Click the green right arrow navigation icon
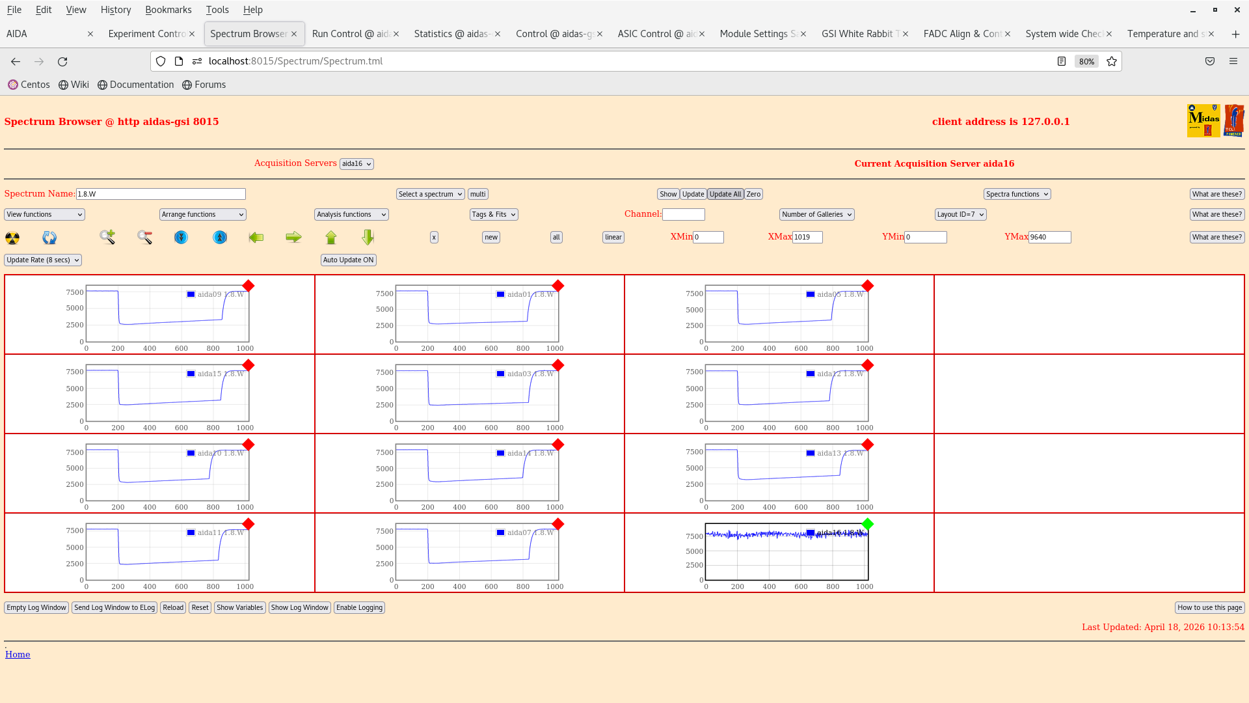 (293, 238)
